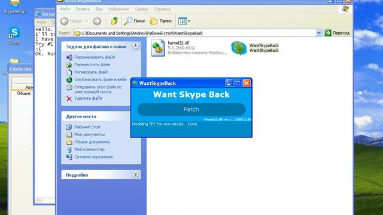Open Поиск search in Explorer toolbar
This screenshot has width=383, height=215.
tap(134, 21)
